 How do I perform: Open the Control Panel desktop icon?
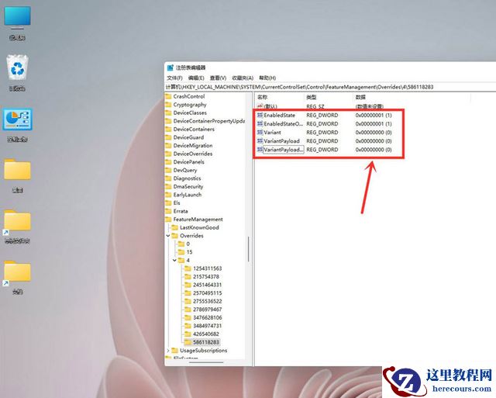point(17,124)
